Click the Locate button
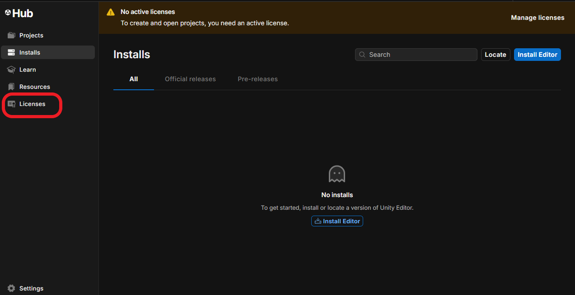 [496, 55]
